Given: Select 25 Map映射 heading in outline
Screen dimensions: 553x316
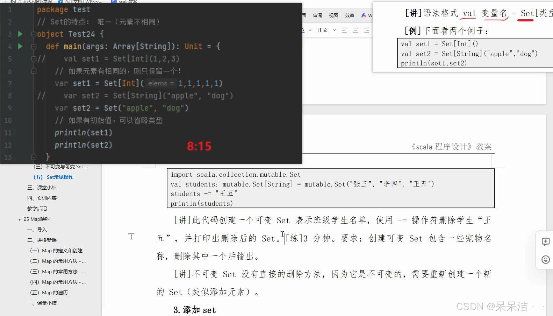Looking at the screenshot, I should [37, 219].
